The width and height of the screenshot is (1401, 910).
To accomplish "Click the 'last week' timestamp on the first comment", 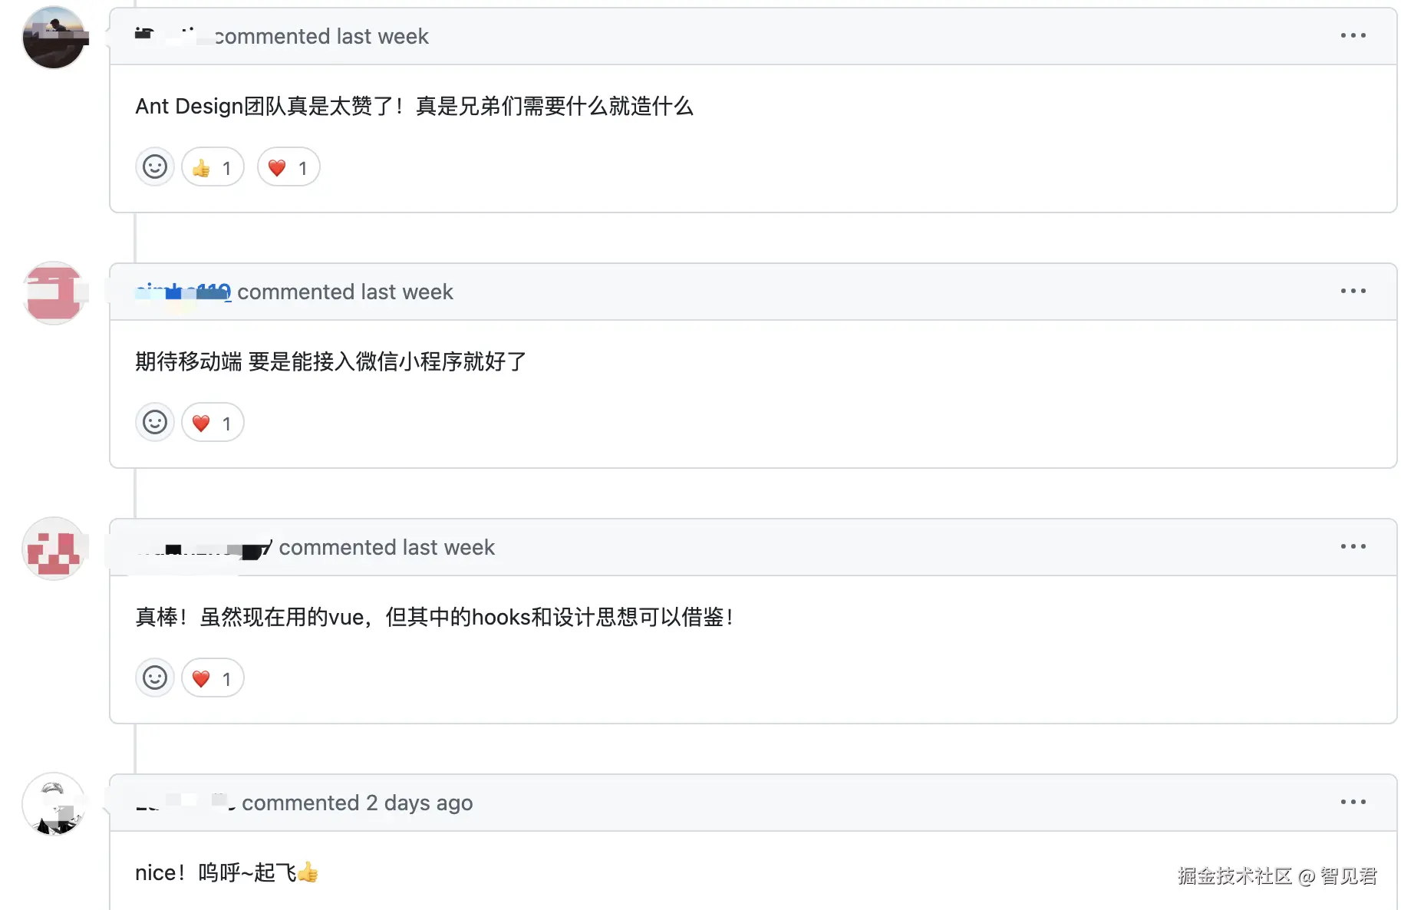I will (x=382, y=37).
